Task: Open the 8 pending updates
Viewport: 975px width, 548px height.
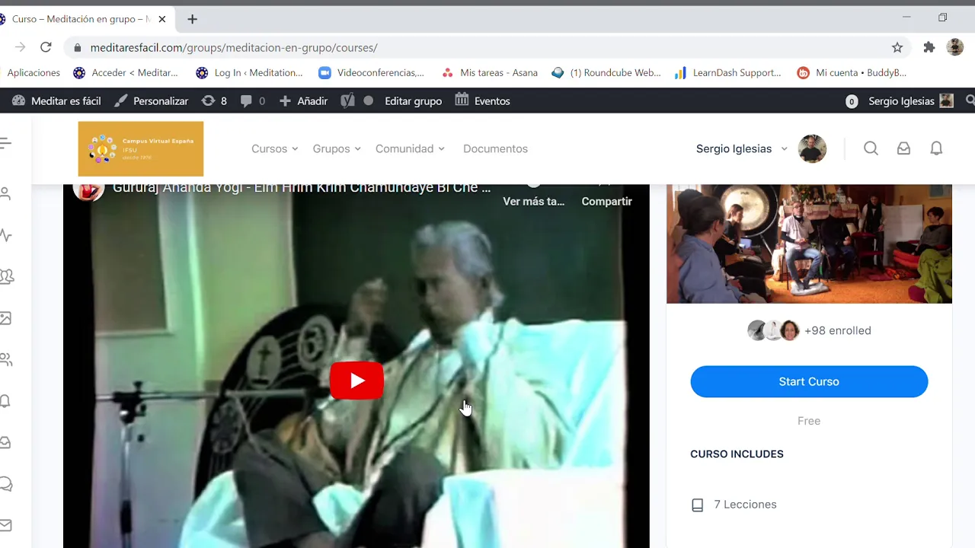Action: (x=214, y=100)
